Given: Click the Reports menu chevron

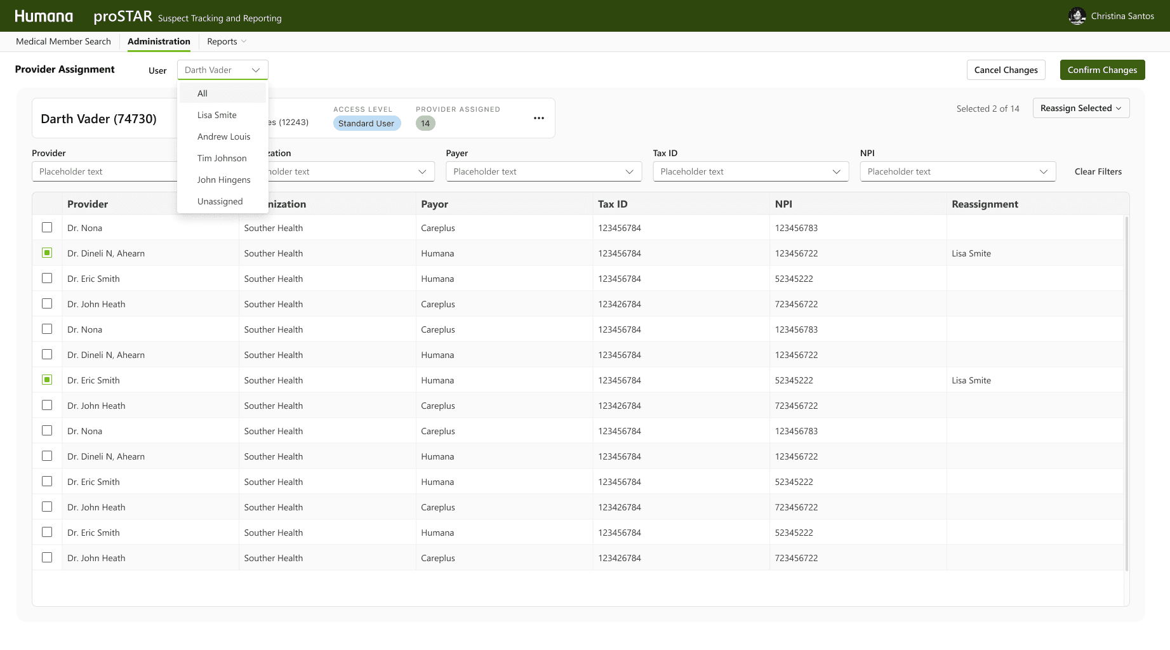Looking at the screenshot, I should point(244,41).
